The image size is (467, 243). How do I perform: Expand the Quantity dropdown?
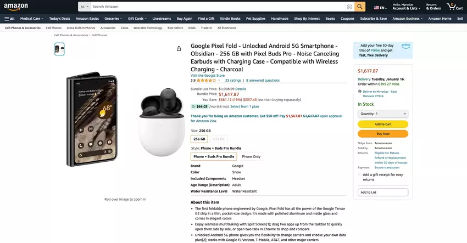(383, 114)
